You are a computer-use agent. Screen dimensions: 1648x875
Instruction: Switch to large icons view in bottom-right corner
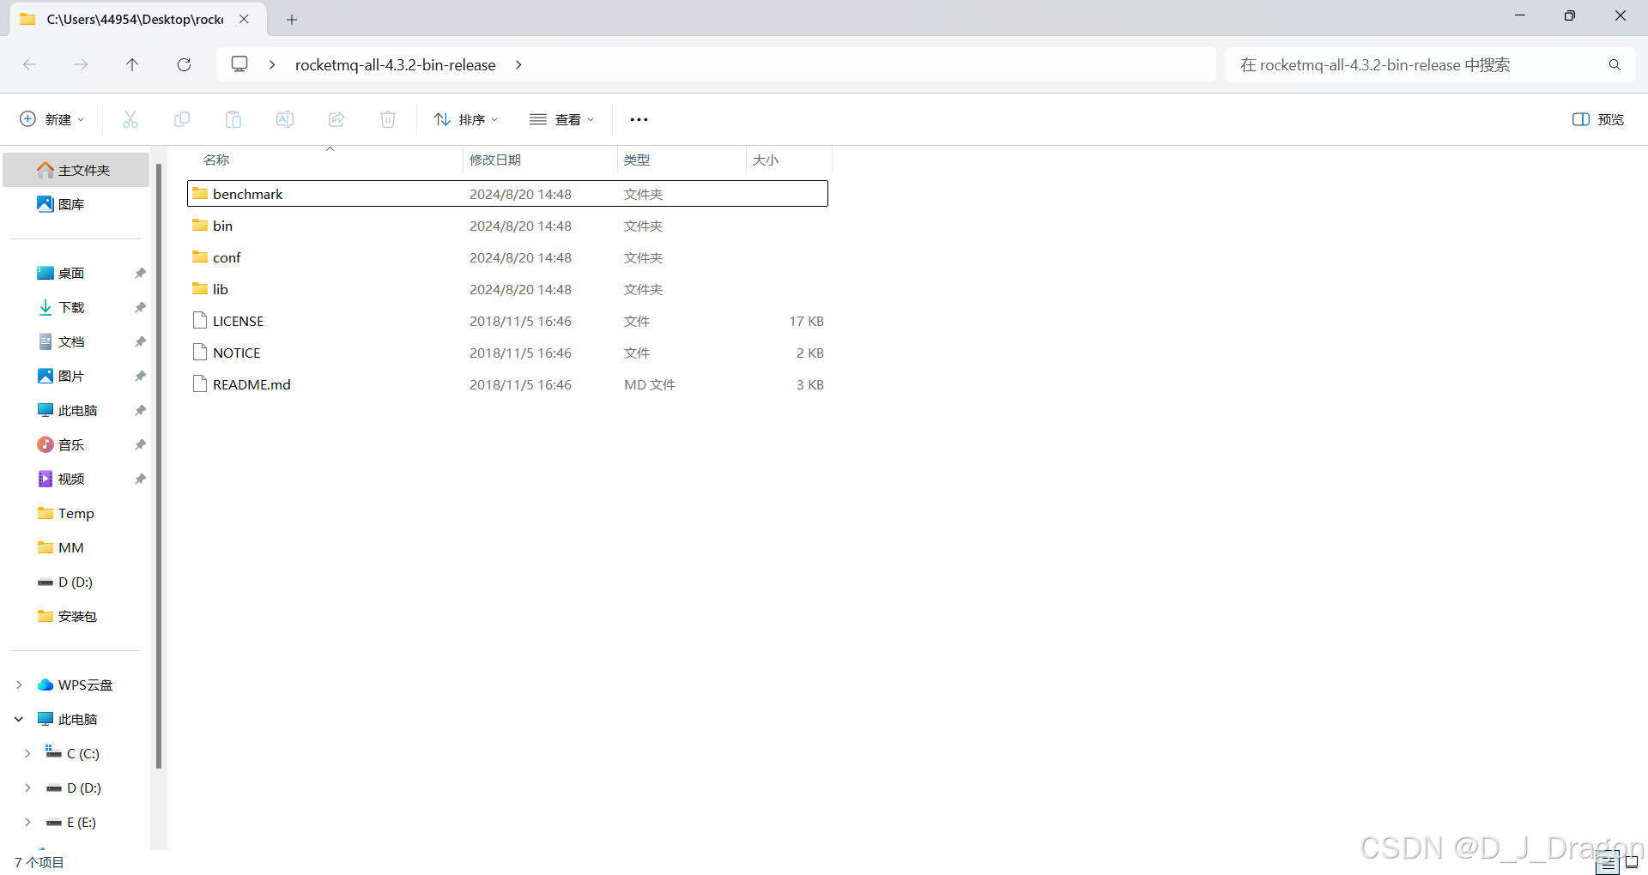(1632, 862)
